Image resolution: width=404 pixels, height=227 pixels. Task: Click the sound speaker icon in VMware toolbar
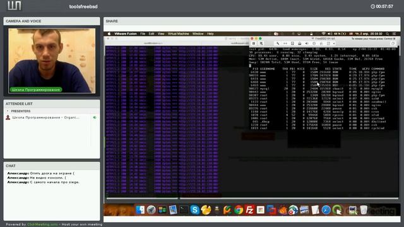pyautogui.click(x=307, y=44)
